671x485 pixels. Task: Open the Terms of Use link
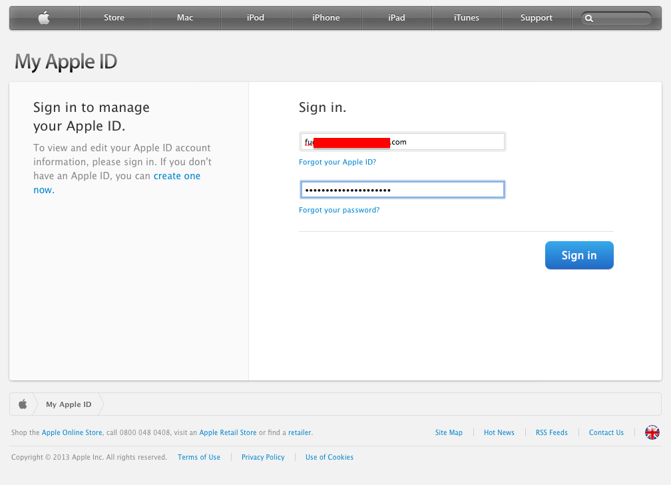199,457
